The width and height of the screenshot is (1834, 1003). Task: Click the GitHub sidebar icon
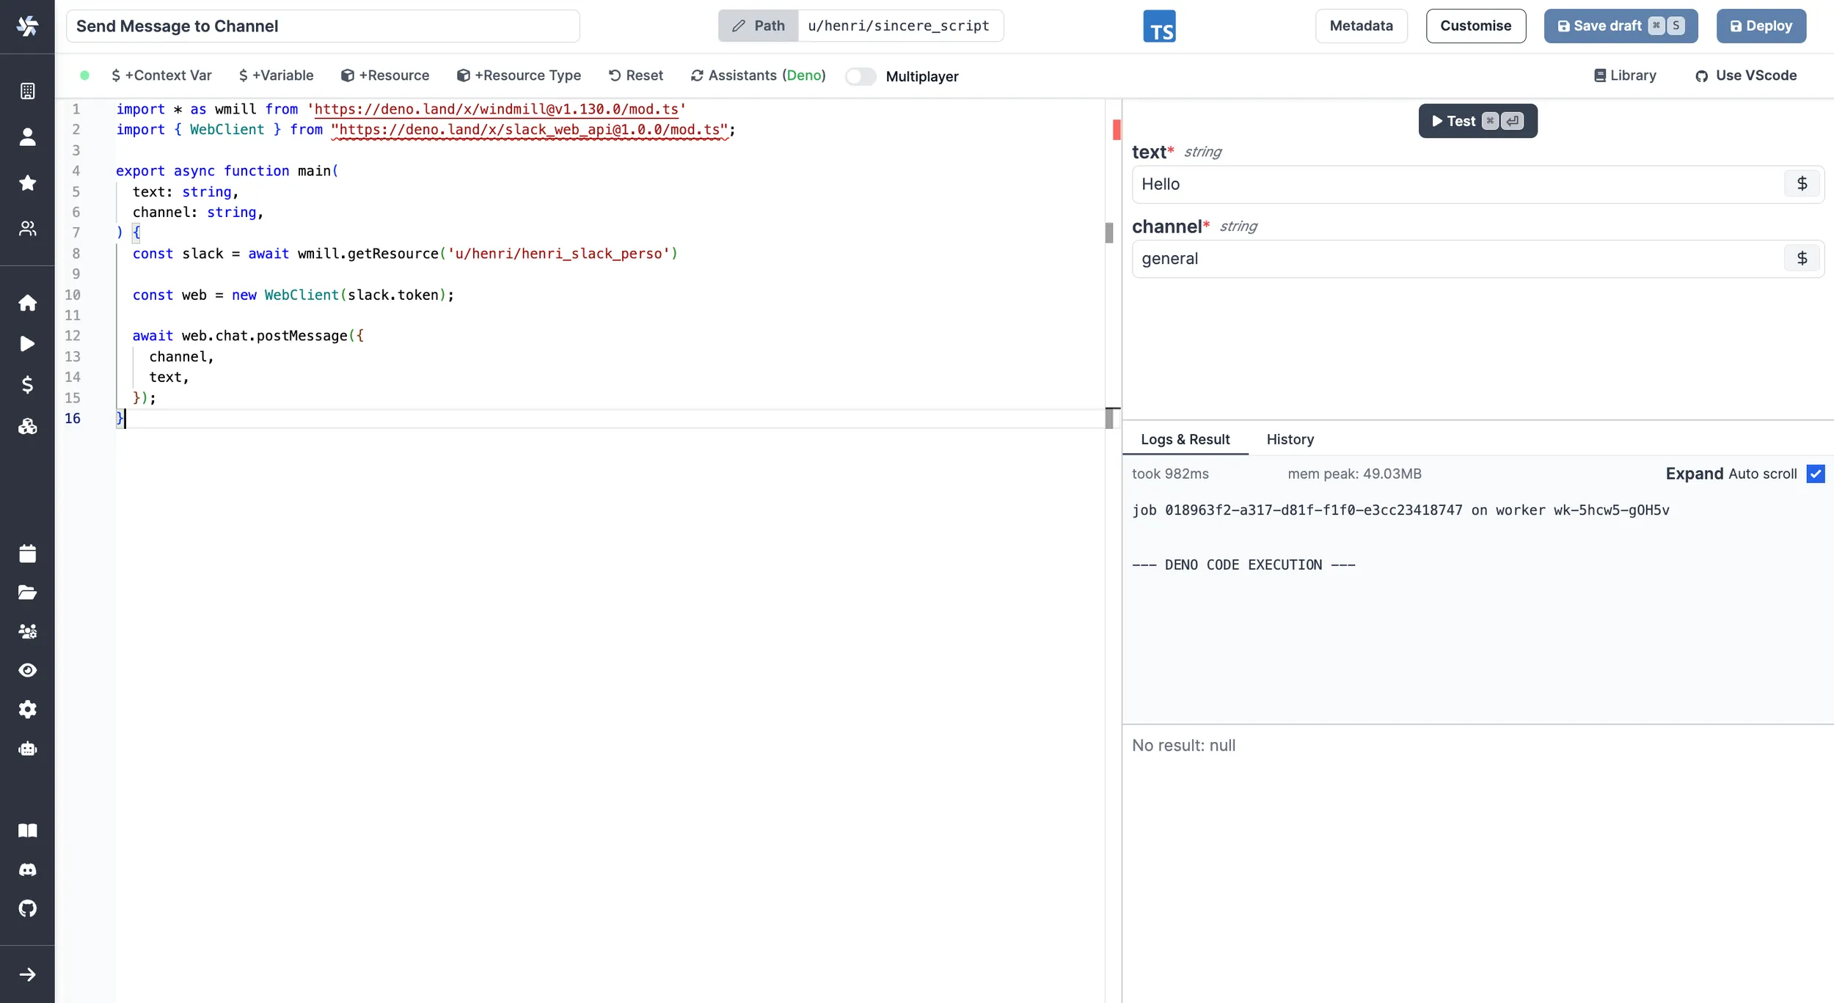tap(27, 909)
